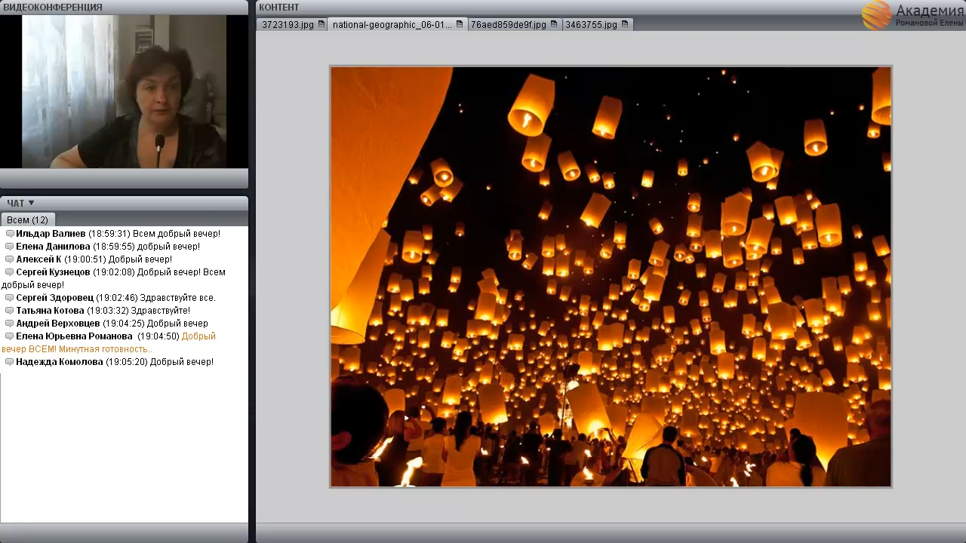Click the speech bubble beside Татьяна Котова
This screenshot has width=966, height=543.
tap(10, 311)
